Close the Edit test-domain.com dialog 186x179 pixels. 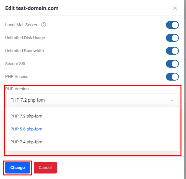175,8
